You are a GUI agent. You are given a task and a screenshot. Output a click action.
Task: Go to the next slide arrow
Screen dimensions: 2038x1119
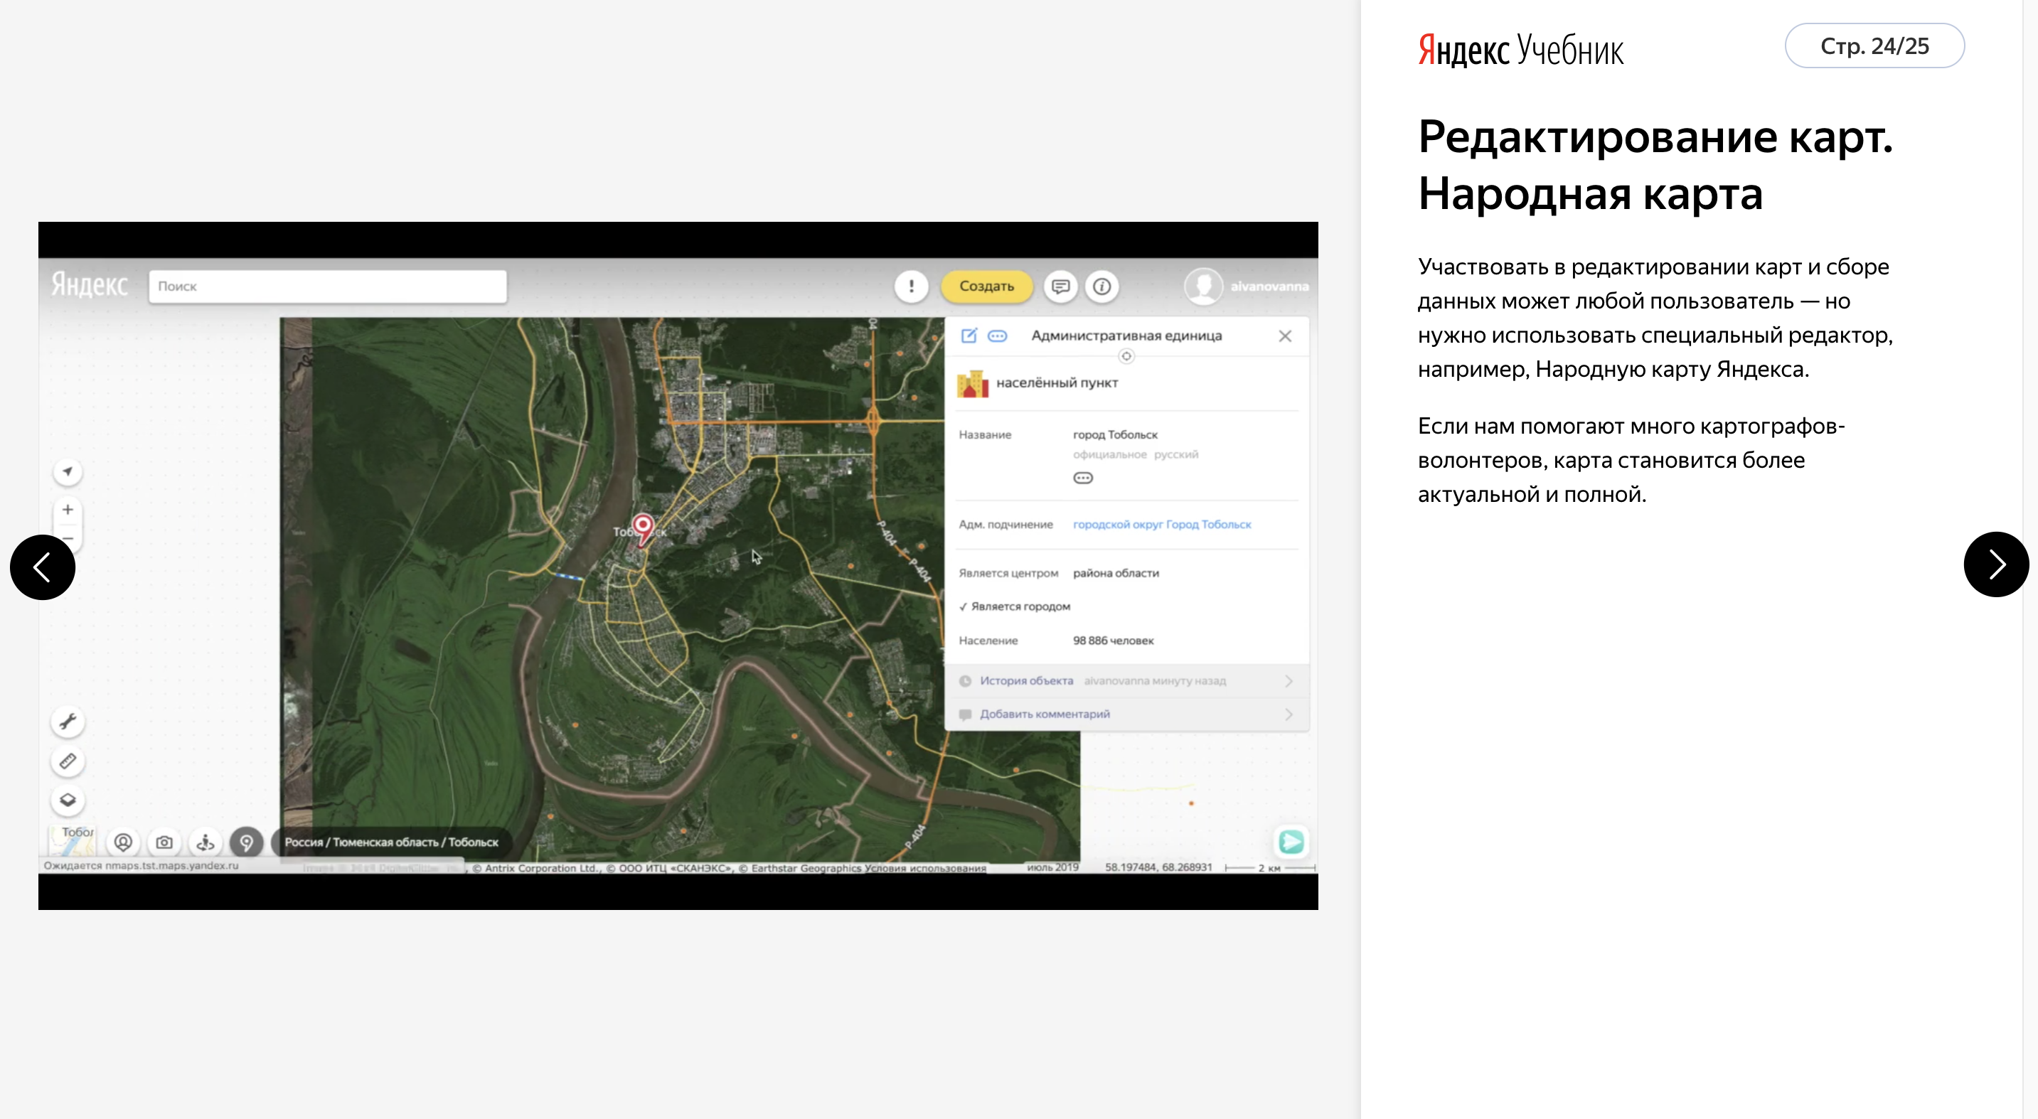coord(1995,564)
